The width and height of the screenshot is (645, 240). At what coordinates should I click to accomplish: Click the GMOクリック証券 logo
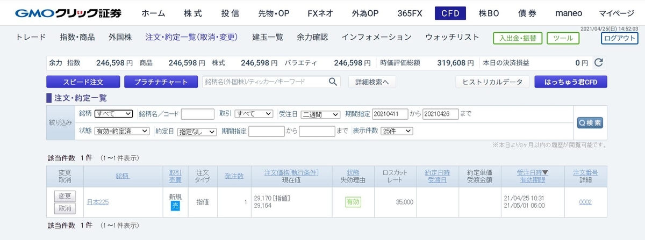(x=68, y=13)
